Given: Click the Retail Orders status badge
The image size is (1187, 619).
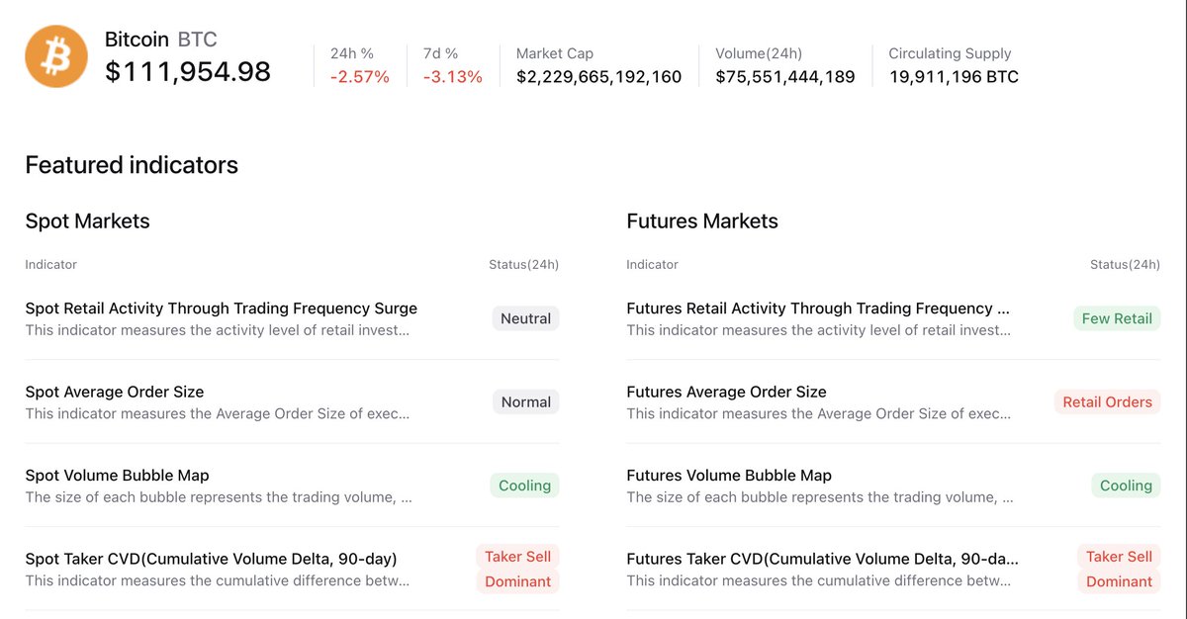Looking at the screenshot, I should pos(1107,401).
